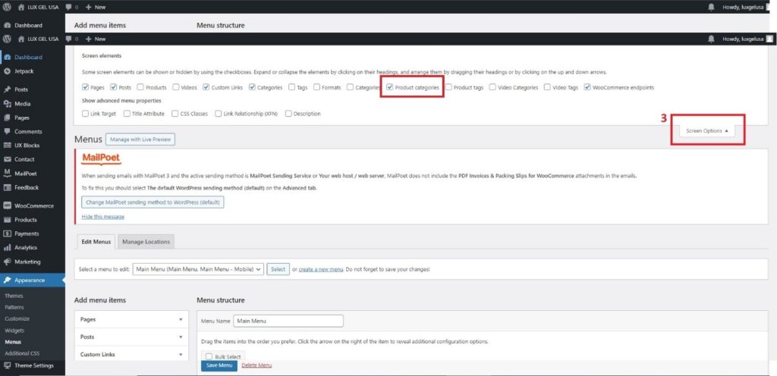This screenshot has width=777, height=376.
Task: Open Posts via pushpin icon
Action: [8, 89]
